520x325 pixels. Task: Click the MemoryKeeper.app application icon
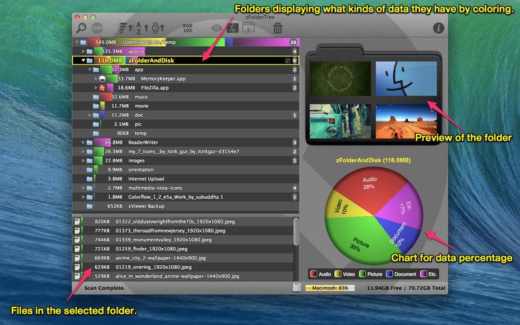102,79
